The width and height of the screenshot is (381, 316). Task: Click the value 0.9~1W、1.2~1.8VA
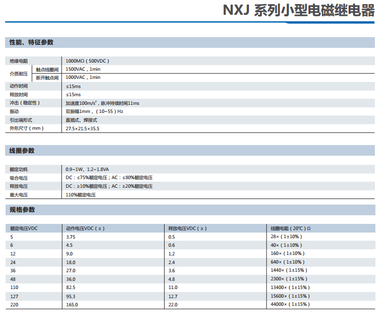[87, 169]
